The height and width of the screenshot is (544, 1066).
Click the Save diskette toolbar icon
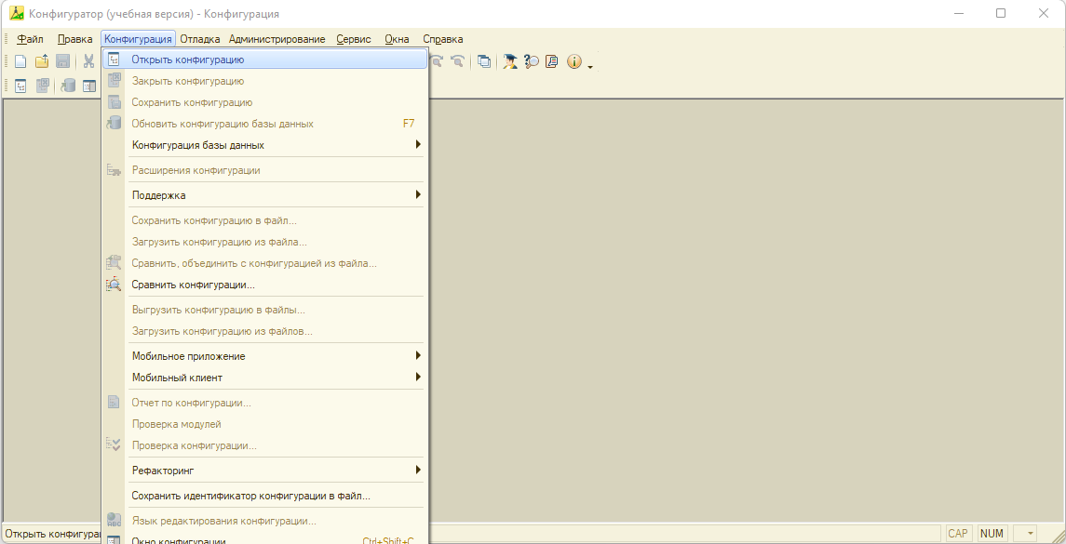(62, 61)
